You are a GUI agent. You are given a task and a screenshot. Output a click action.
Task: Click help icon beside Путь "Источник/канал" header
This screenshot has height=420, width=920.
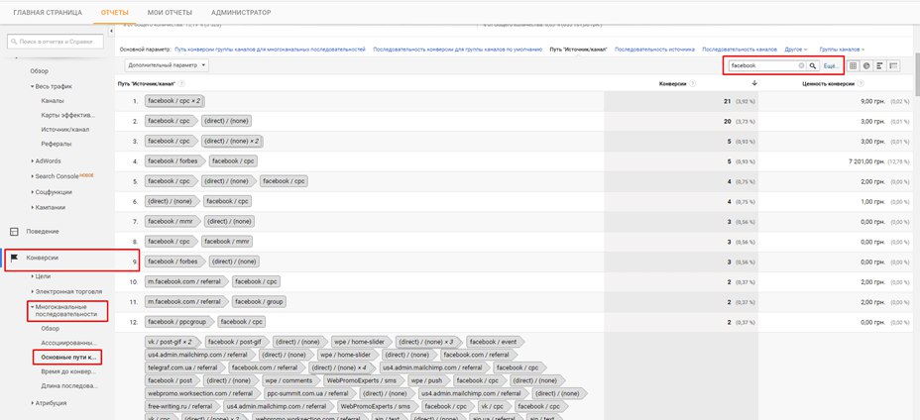click(181, 83)
